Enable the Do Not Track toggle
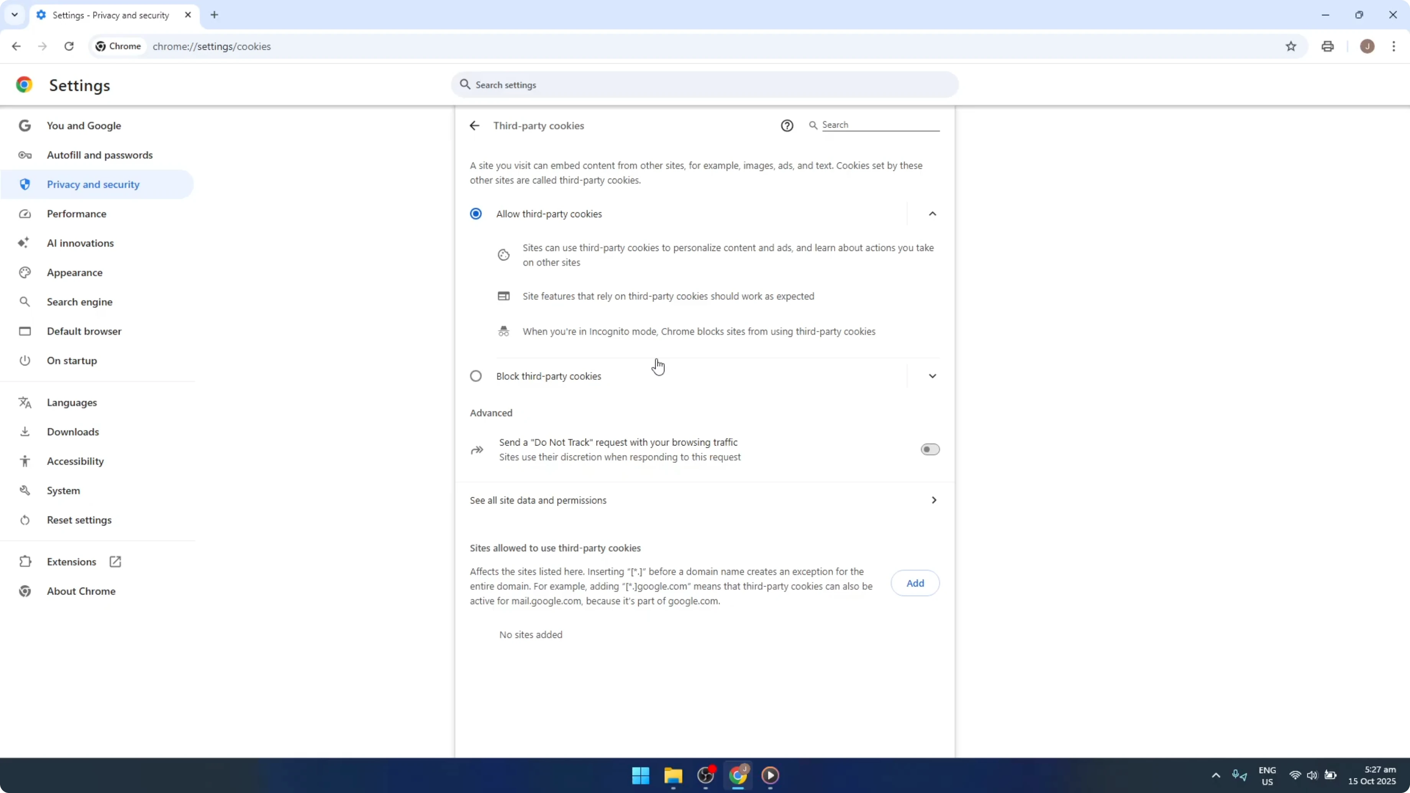Viewport: 1410px width, 793px height. tap(930, 449)
